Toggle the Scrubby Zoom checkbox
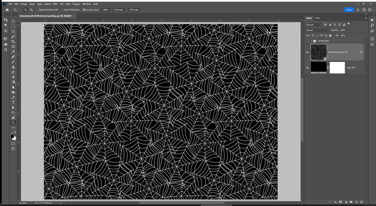The width and height of the screenshot is (376, 206). tap(84, 10)
